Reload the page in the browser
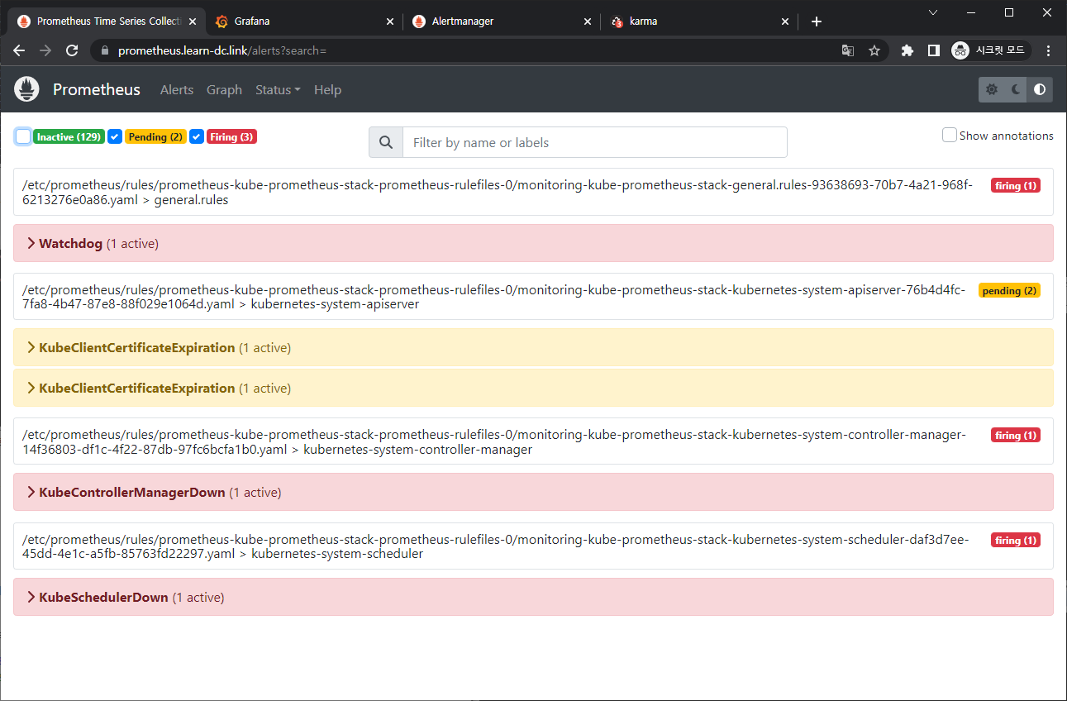 pyautogui.click(x=72, y=50)
